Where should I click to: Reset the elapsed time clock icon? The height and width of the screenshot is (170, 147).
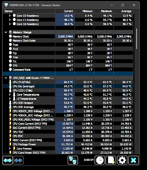click(100, 160)
